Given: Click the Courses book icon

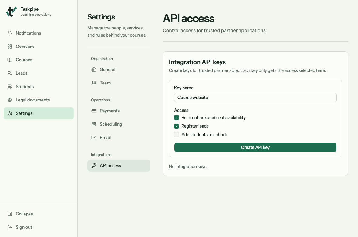Looking at the screenshot, I should (10, 60).
